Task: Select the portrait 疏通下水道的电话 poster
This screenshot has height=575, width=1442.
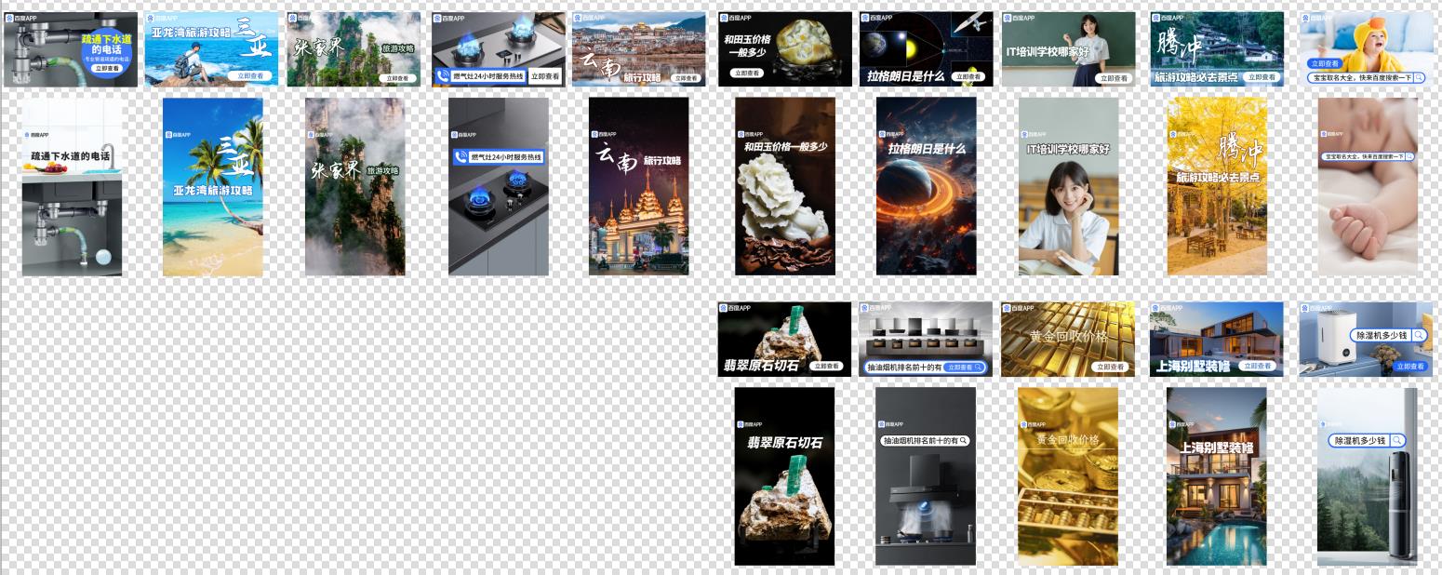Action: (72, 187)
